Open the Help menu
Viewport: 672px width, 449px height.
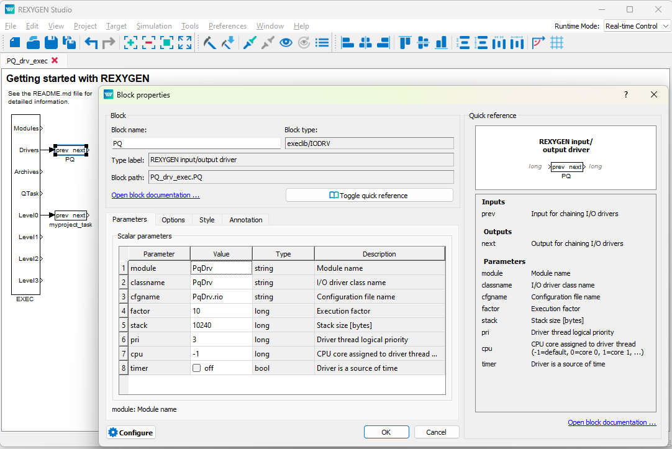coord(301,26)
